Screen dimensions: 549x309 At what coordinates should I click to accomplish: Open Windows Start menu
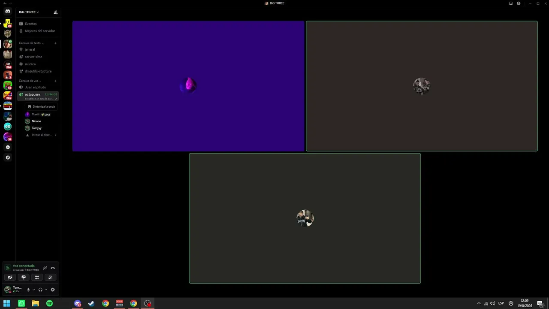[7, 303]
